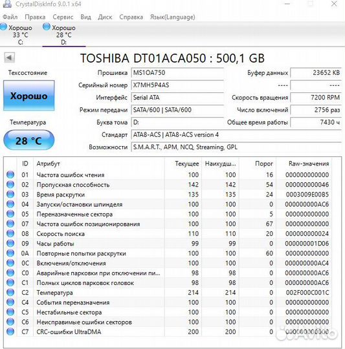The height and width of the screenshot is (349, 345).
Task: Click status orb of attribute C1 row
Action: [10, 282]
